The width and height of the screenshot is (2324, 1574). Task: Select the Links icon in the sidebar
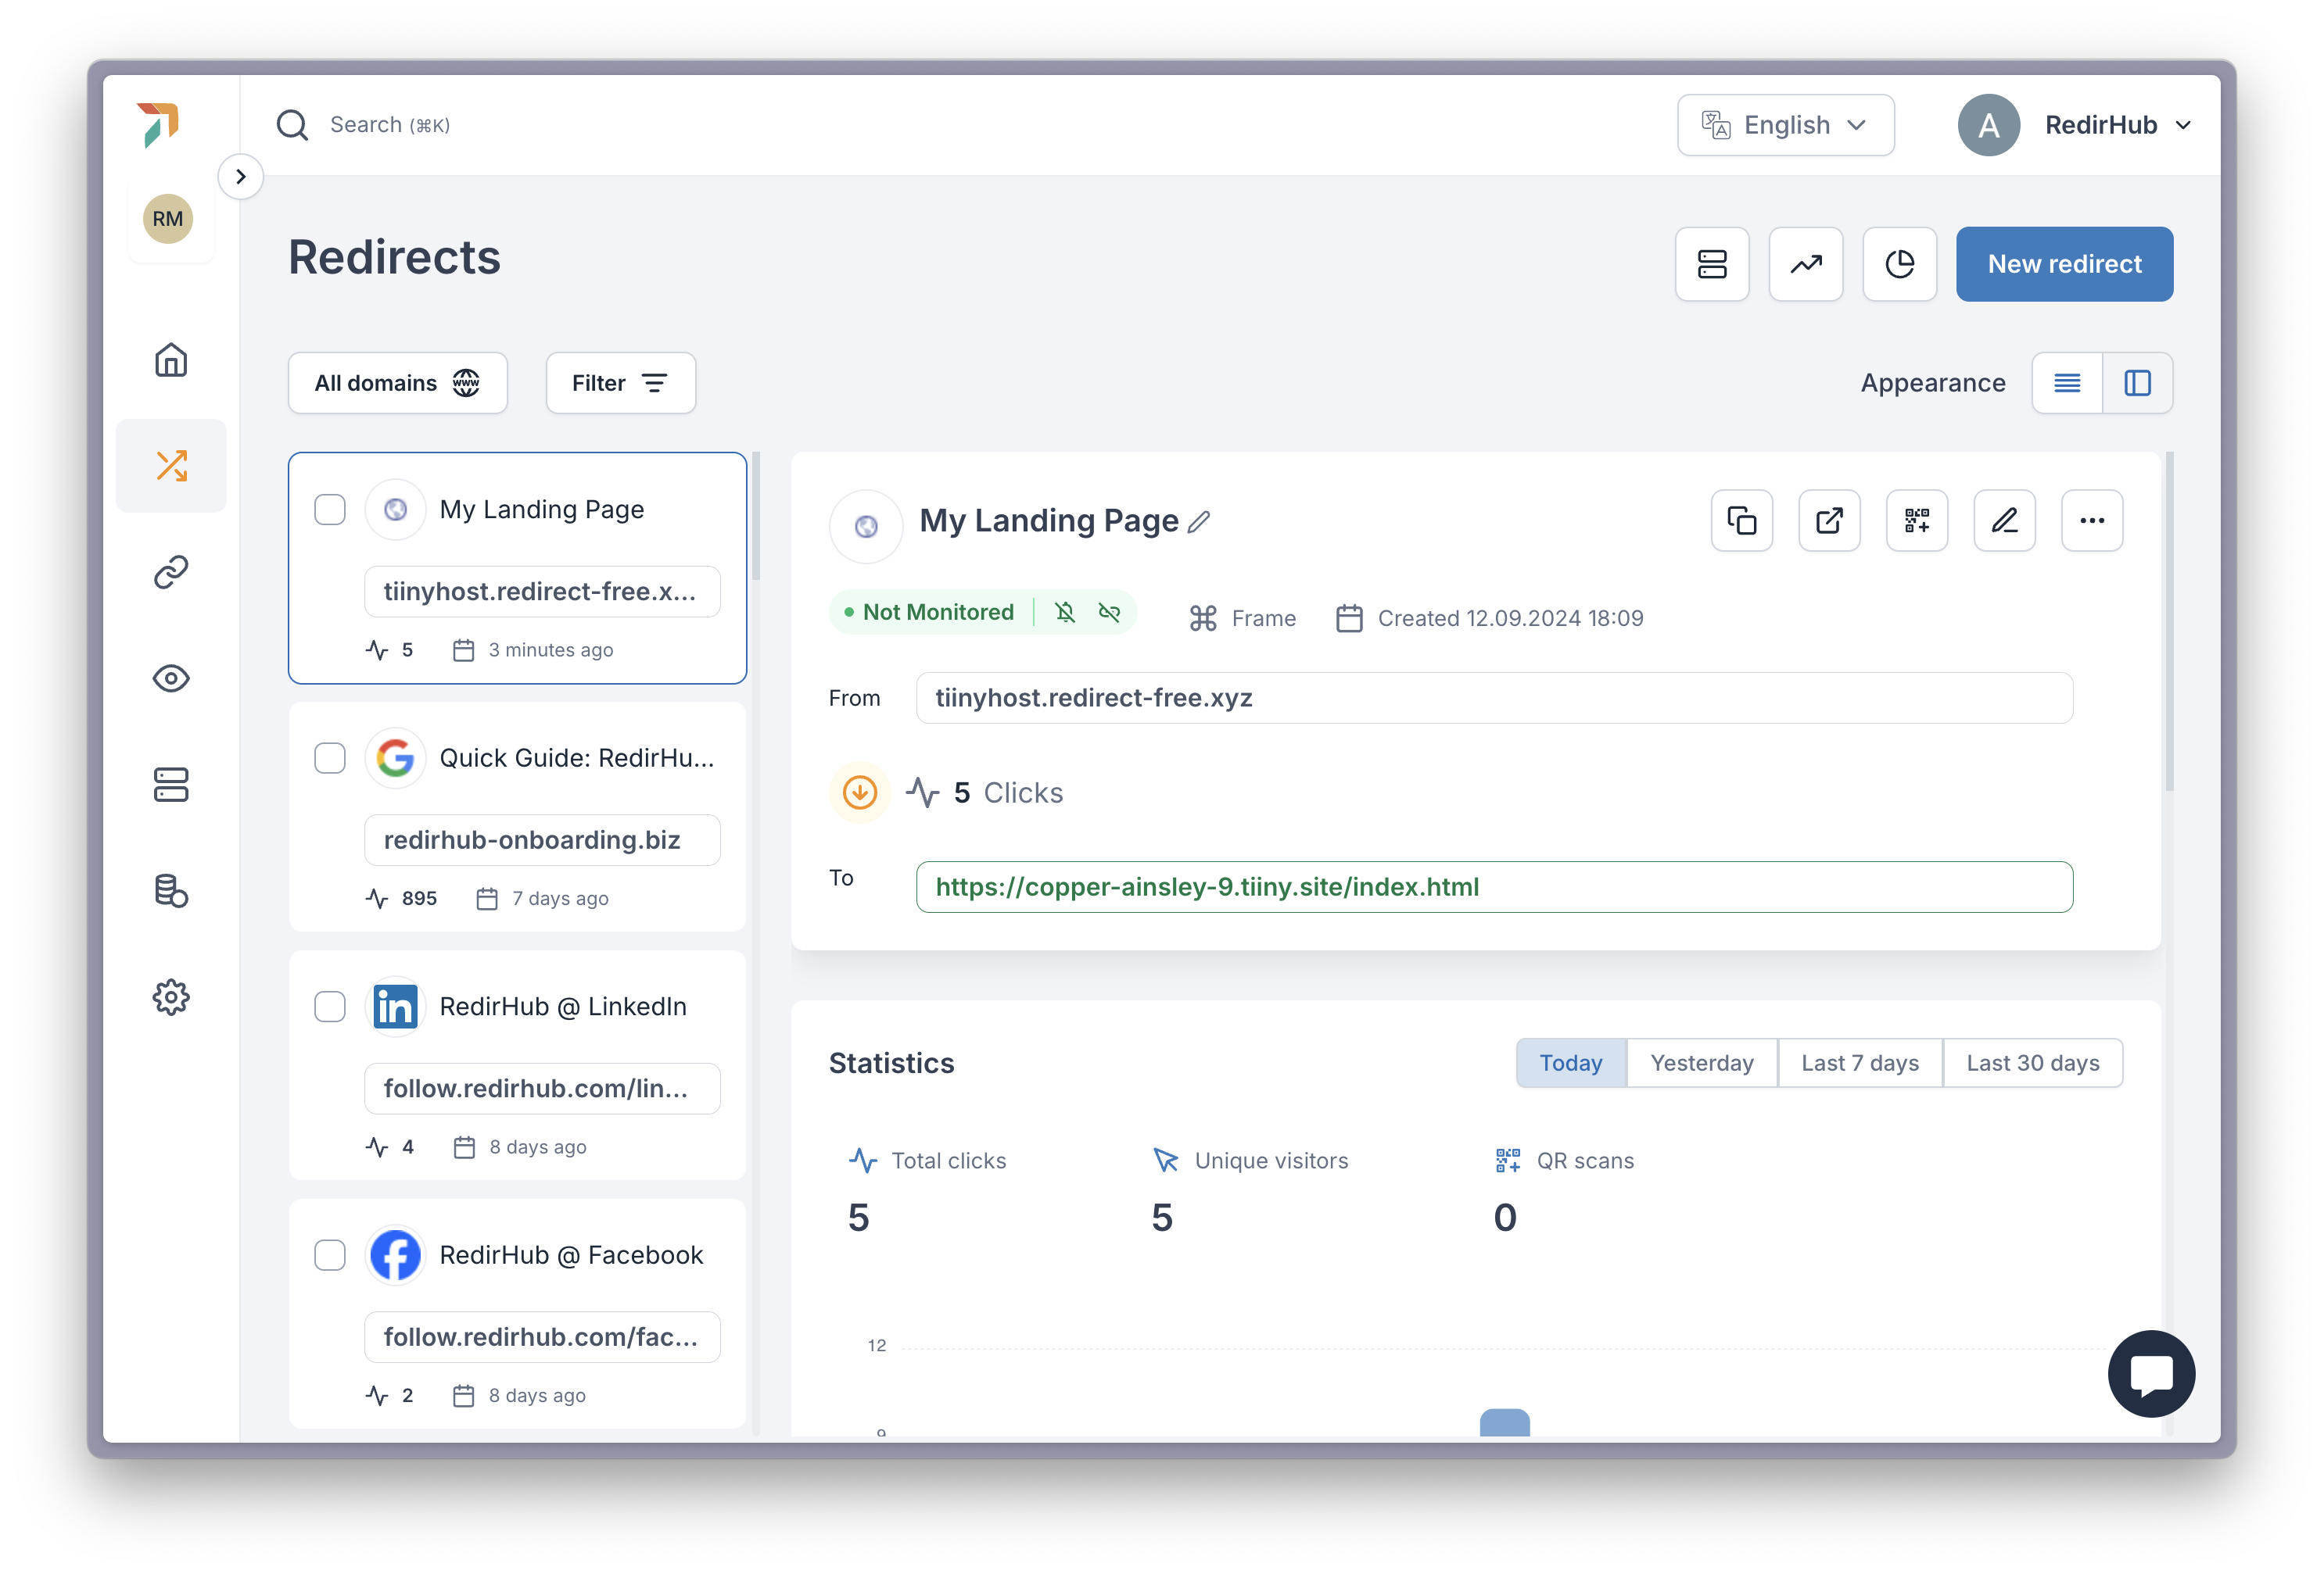[171, 571]
